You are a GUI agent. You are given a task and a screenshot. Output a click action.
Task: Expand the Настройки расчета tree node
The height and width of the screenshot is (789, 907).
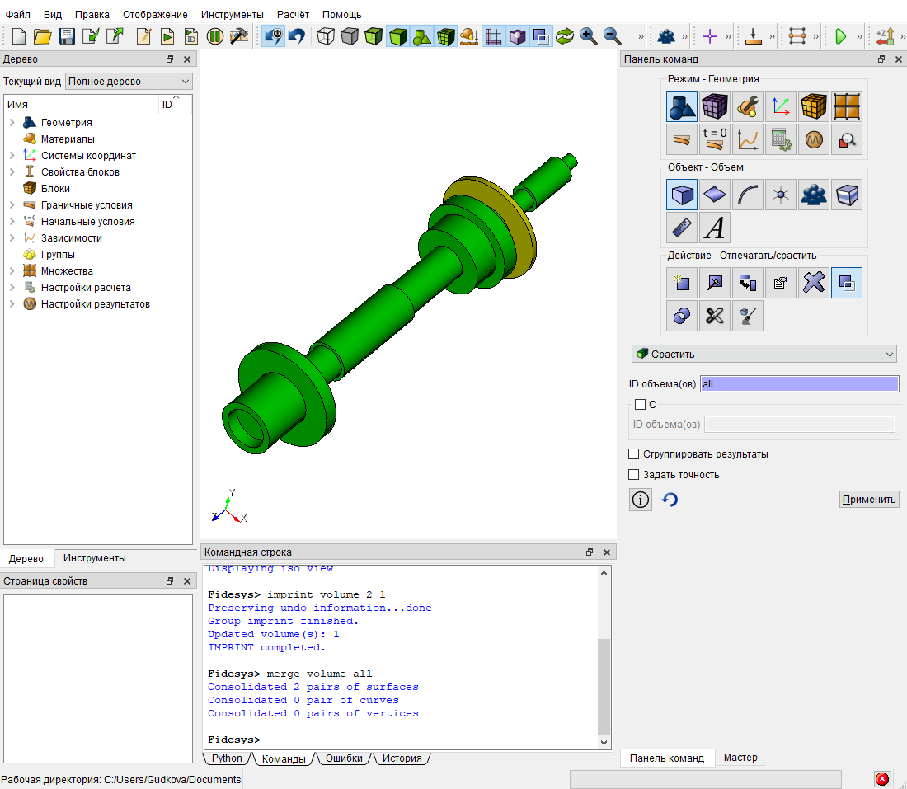[12, 288]
